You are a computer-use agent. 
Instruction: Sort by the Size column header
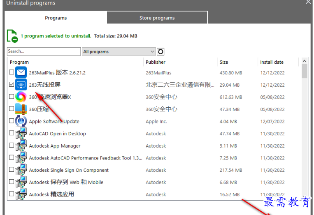[224, 62]
